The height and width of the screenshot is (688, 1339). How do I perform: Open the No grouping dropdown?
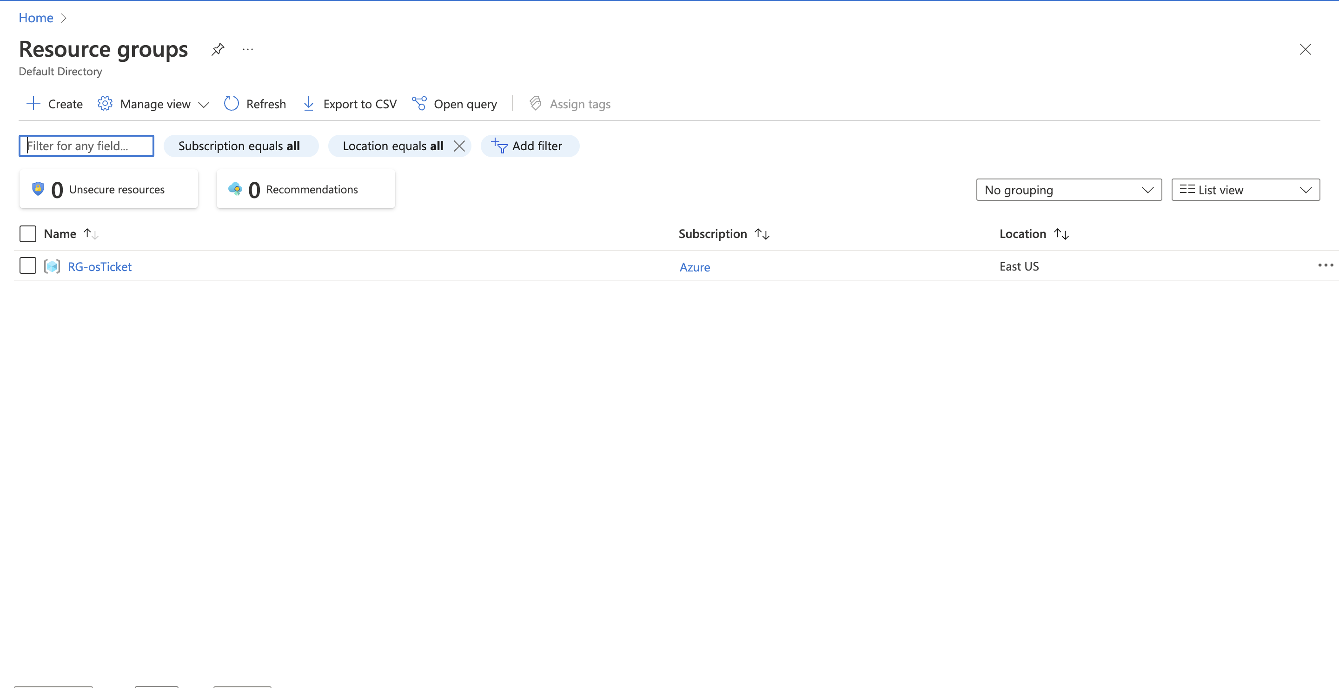point(1068,190)
